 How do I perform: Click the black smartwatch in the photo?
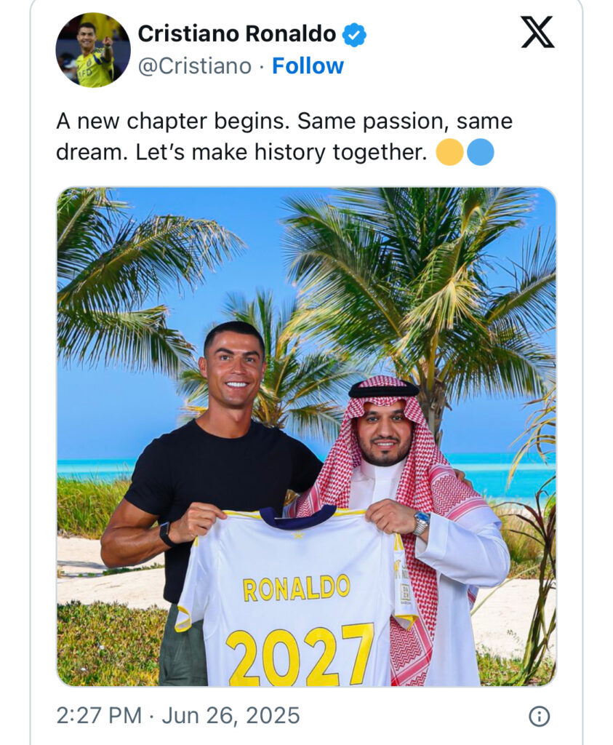[x=167, y=533]
